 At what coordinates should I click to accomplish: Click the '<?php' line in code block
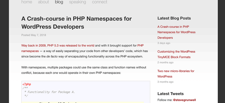pyautogui.click(x=27, y=84)
